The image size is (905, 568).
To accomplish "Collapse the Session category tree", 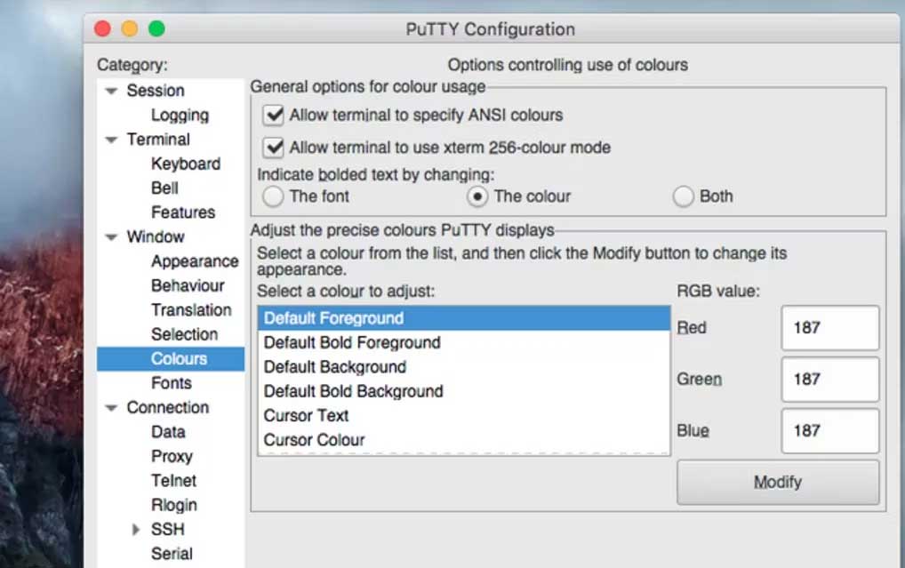I will click(x=110, y=90).
